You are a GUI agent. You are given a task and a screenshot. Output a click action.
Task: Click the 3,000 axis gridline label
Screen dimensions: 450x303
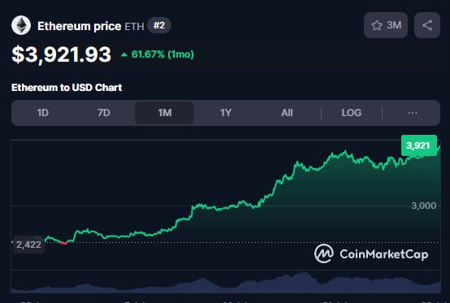pyautogui.click(x=423, y=206)
